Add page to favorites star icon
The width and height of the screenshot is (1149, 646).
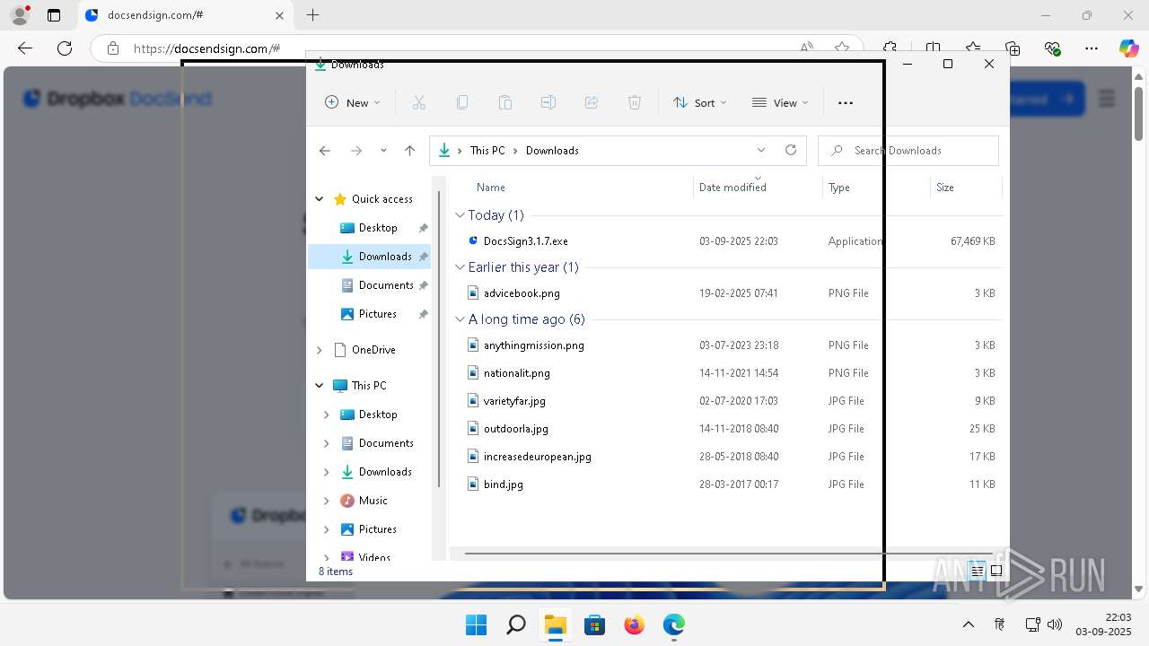[841, 48]
